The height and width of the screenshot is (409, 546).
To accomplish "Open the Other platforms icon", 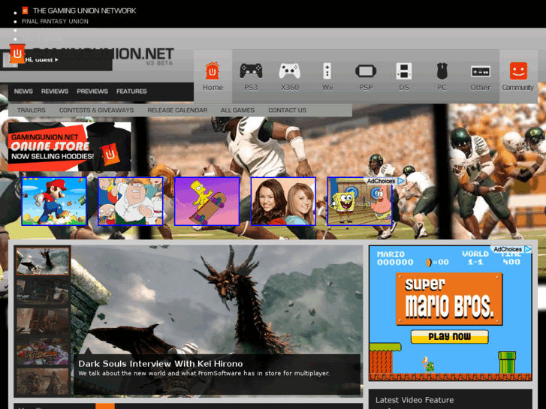I will pos(480,71).
